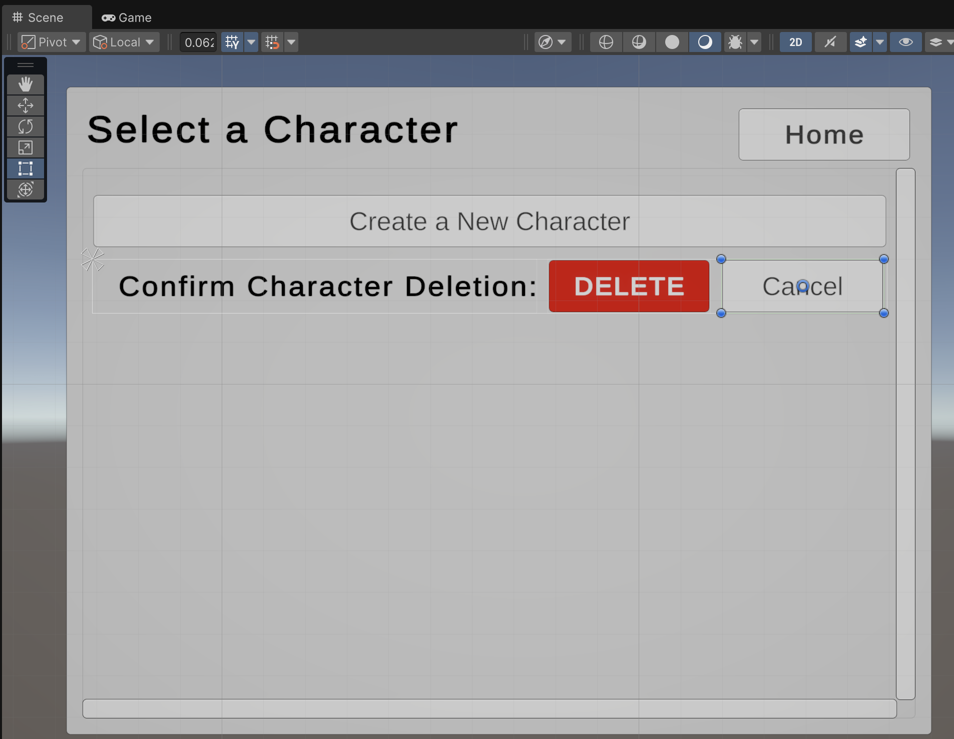Toggle 2D view mode
Image resolution: width=954 pixels, height=739 pixels.
795,42
